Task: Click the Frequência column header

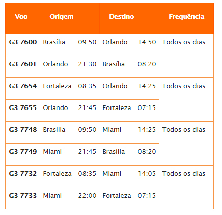Action: pos(186,17)
